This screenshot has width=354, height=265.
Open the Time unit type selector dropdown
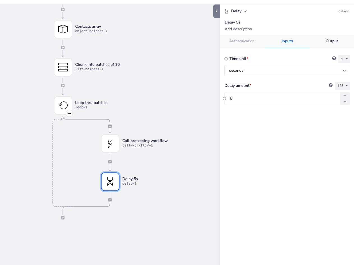[344, 59]
